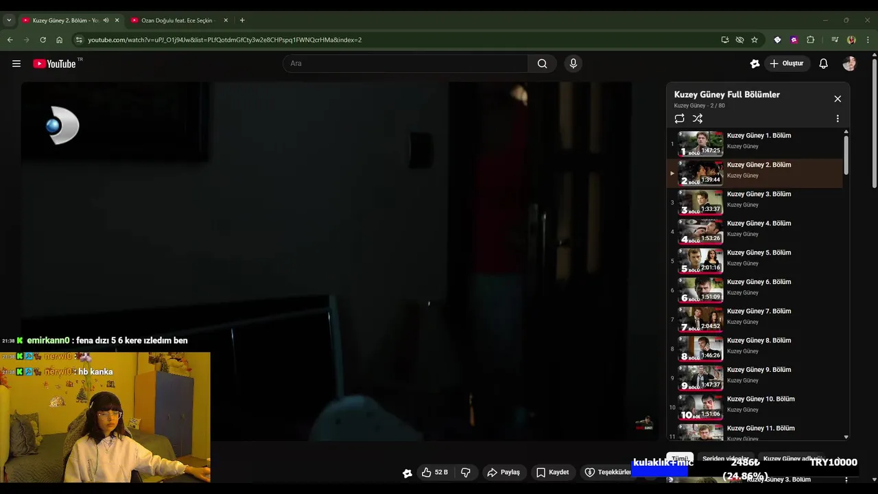Screen dimensions: 878x494
Task: Share the video with Paylaş
Action: coord(503,472)
